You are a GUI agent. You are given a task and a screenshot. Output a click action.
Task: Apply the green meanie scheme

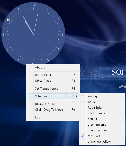coord(102,125)
